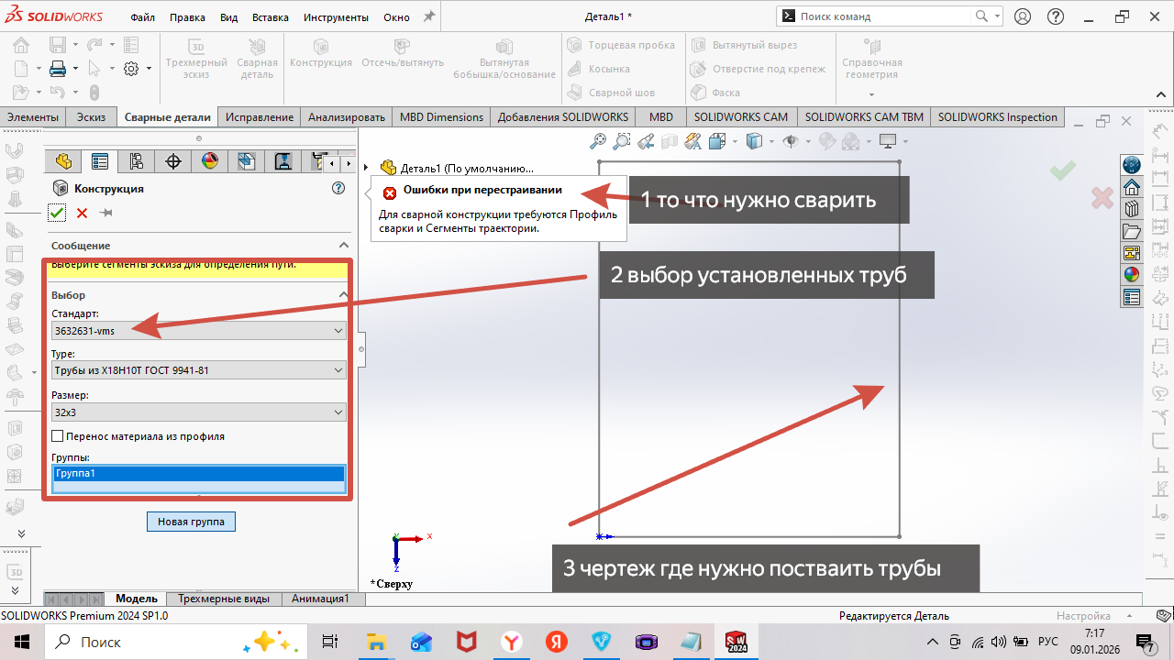Viewport: 1174px width, 660px height.
Task: Switch to the ConfigurationManager tab icon
Action: (x=137, y=162)
